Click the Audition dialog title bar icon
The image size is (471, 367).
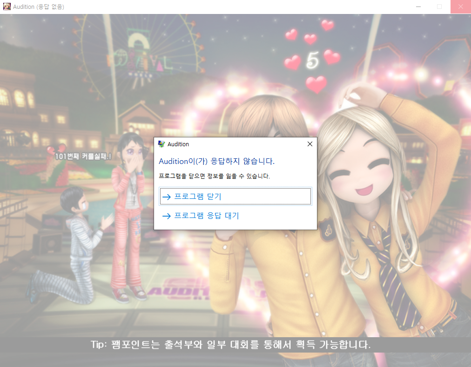[161, 144]
